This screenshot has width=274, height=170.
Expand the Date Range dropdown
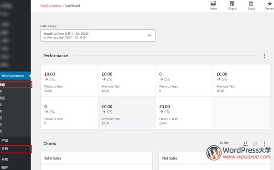pos(98,35)
